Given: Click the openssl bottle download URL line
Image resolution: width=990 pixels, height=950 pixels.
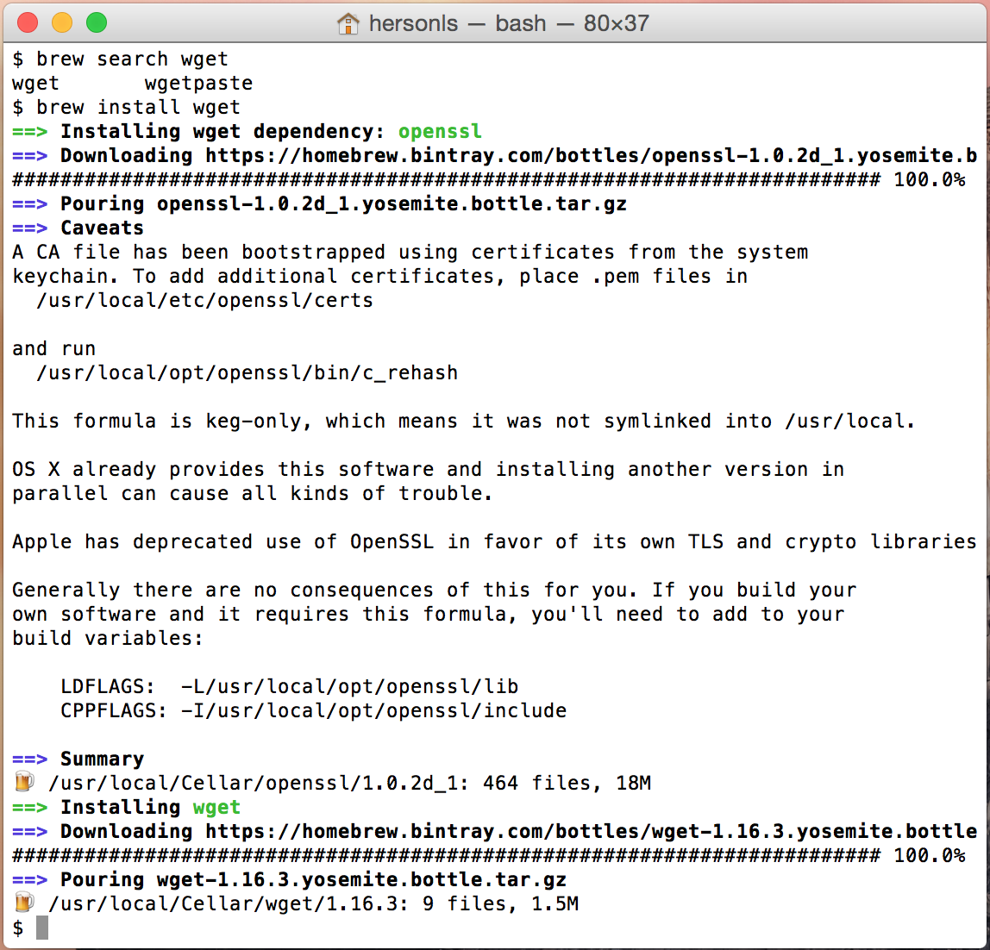Looking at the screenshot, I should coord(495,155).
